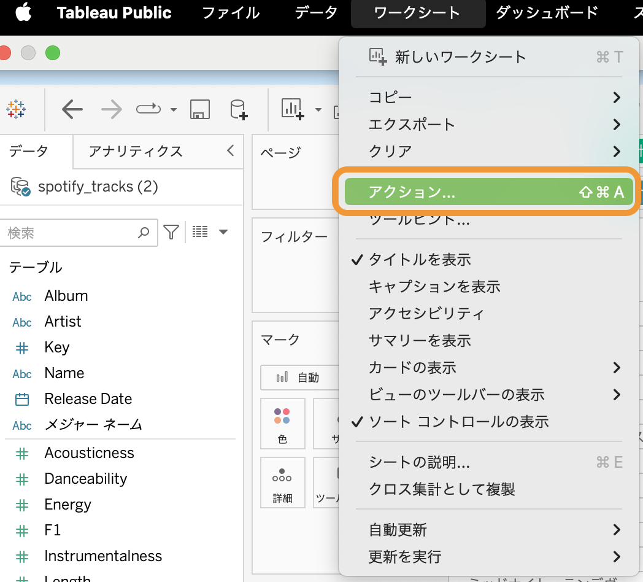Open the マーク type 自動 dropdown
This screenshot has width=643, height=582.
[300, 378]
